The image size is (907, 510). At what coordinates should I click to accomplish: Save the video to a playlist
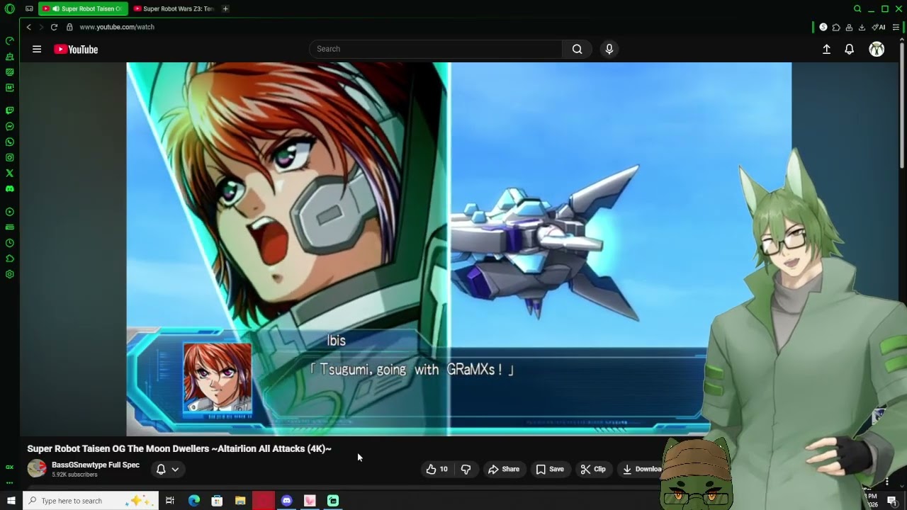[x=550, y=469]
